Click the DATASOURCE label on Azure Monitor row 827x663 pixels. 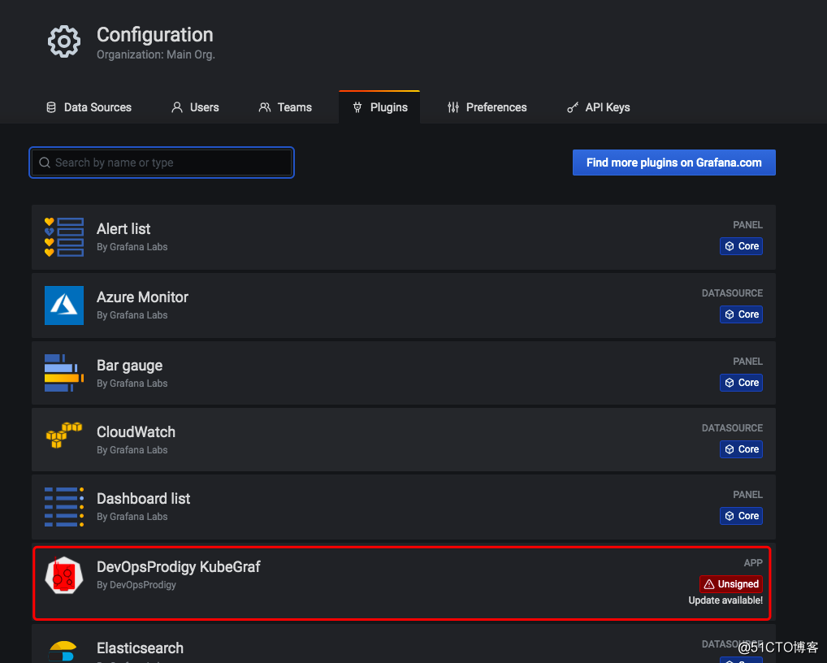coord(732,293)
